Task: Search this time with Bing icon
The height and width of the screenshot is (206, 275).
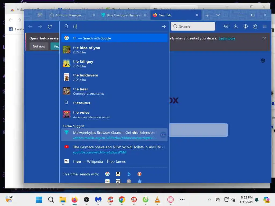Action: [x=129, y=174]
